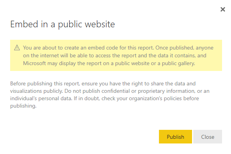231x154 pixels.
Task: Click the 'Before publishing this report' paragraph
Action: [x=110, y=95]
